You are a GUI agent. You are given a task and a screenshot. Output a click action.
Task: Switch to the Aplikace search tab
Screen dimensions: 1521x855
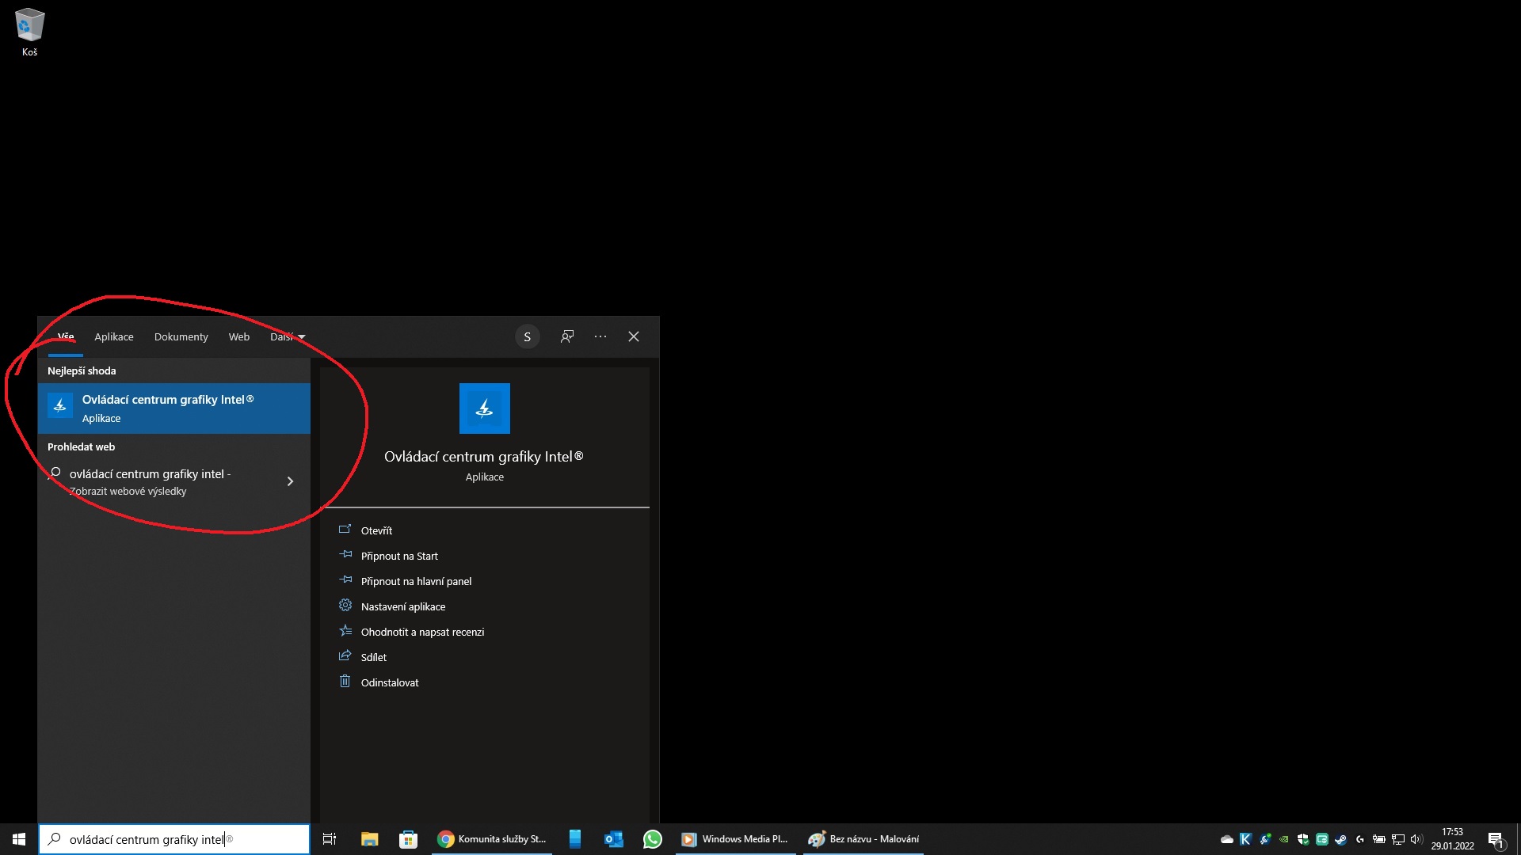(x=114, y=337)
